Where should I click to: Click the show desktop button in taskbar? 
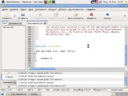[x=2, y=94]
